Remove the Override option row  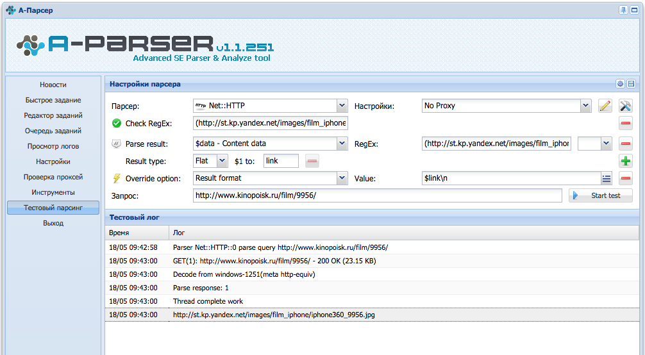coord(626,178)
